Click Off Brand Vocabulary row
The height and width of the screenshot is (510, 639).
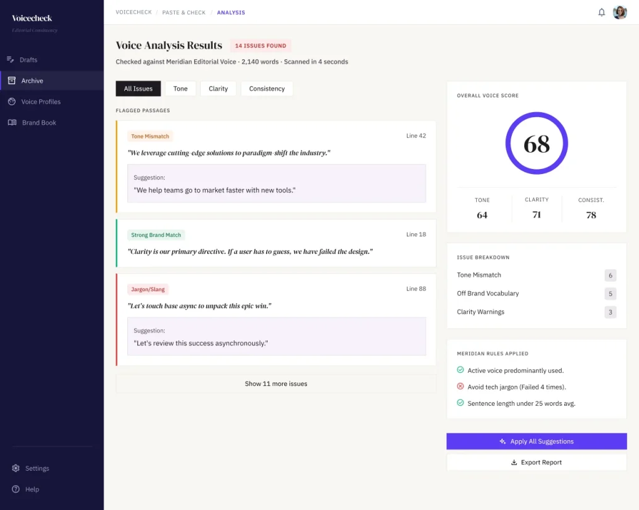click(x=536, y=294)
